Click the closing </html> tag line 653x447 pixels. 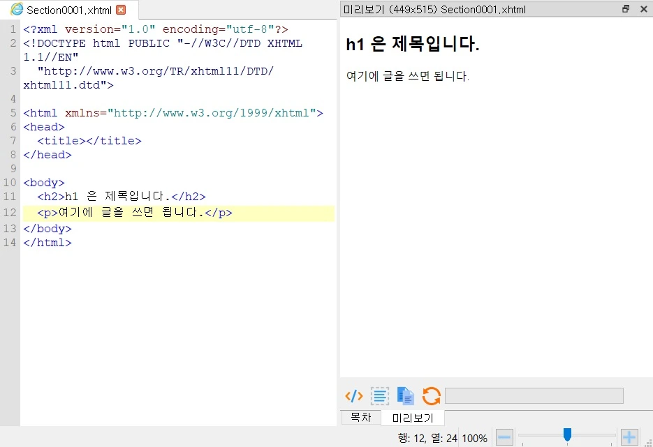(x=47, y=243)
